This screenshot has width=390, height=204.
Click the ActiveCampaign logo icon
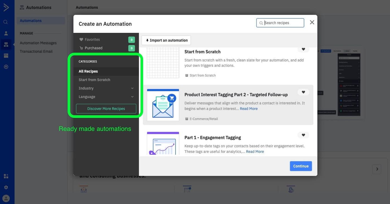[6, 7]
